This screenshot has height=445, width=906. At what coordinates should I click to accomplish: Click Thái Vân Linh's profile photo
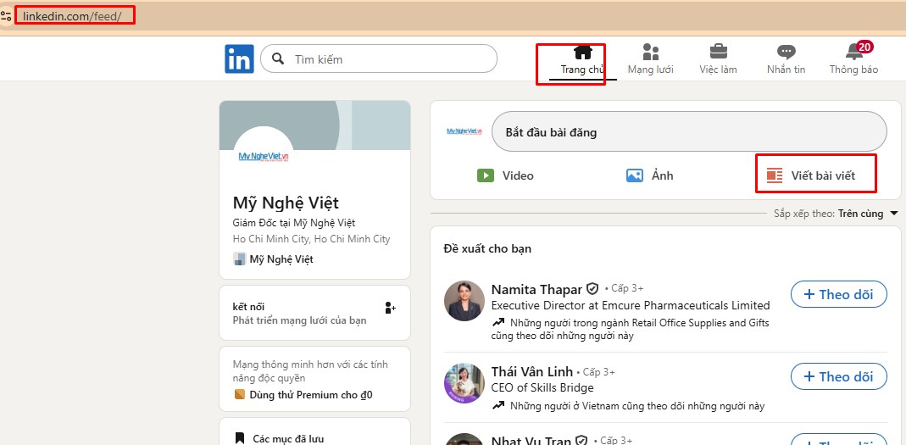(x=464, y=383)
